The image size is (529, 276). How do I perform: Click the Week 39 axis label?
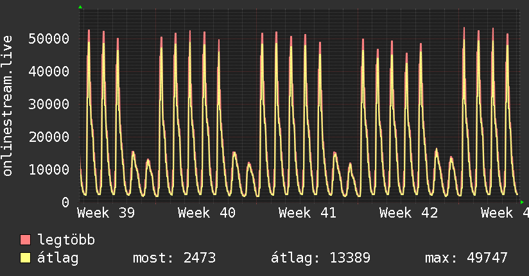click(x=106, y=213)
